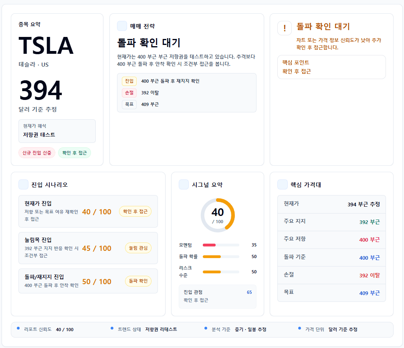Select the 현재가 진입 scenario card

pos(88,211)
